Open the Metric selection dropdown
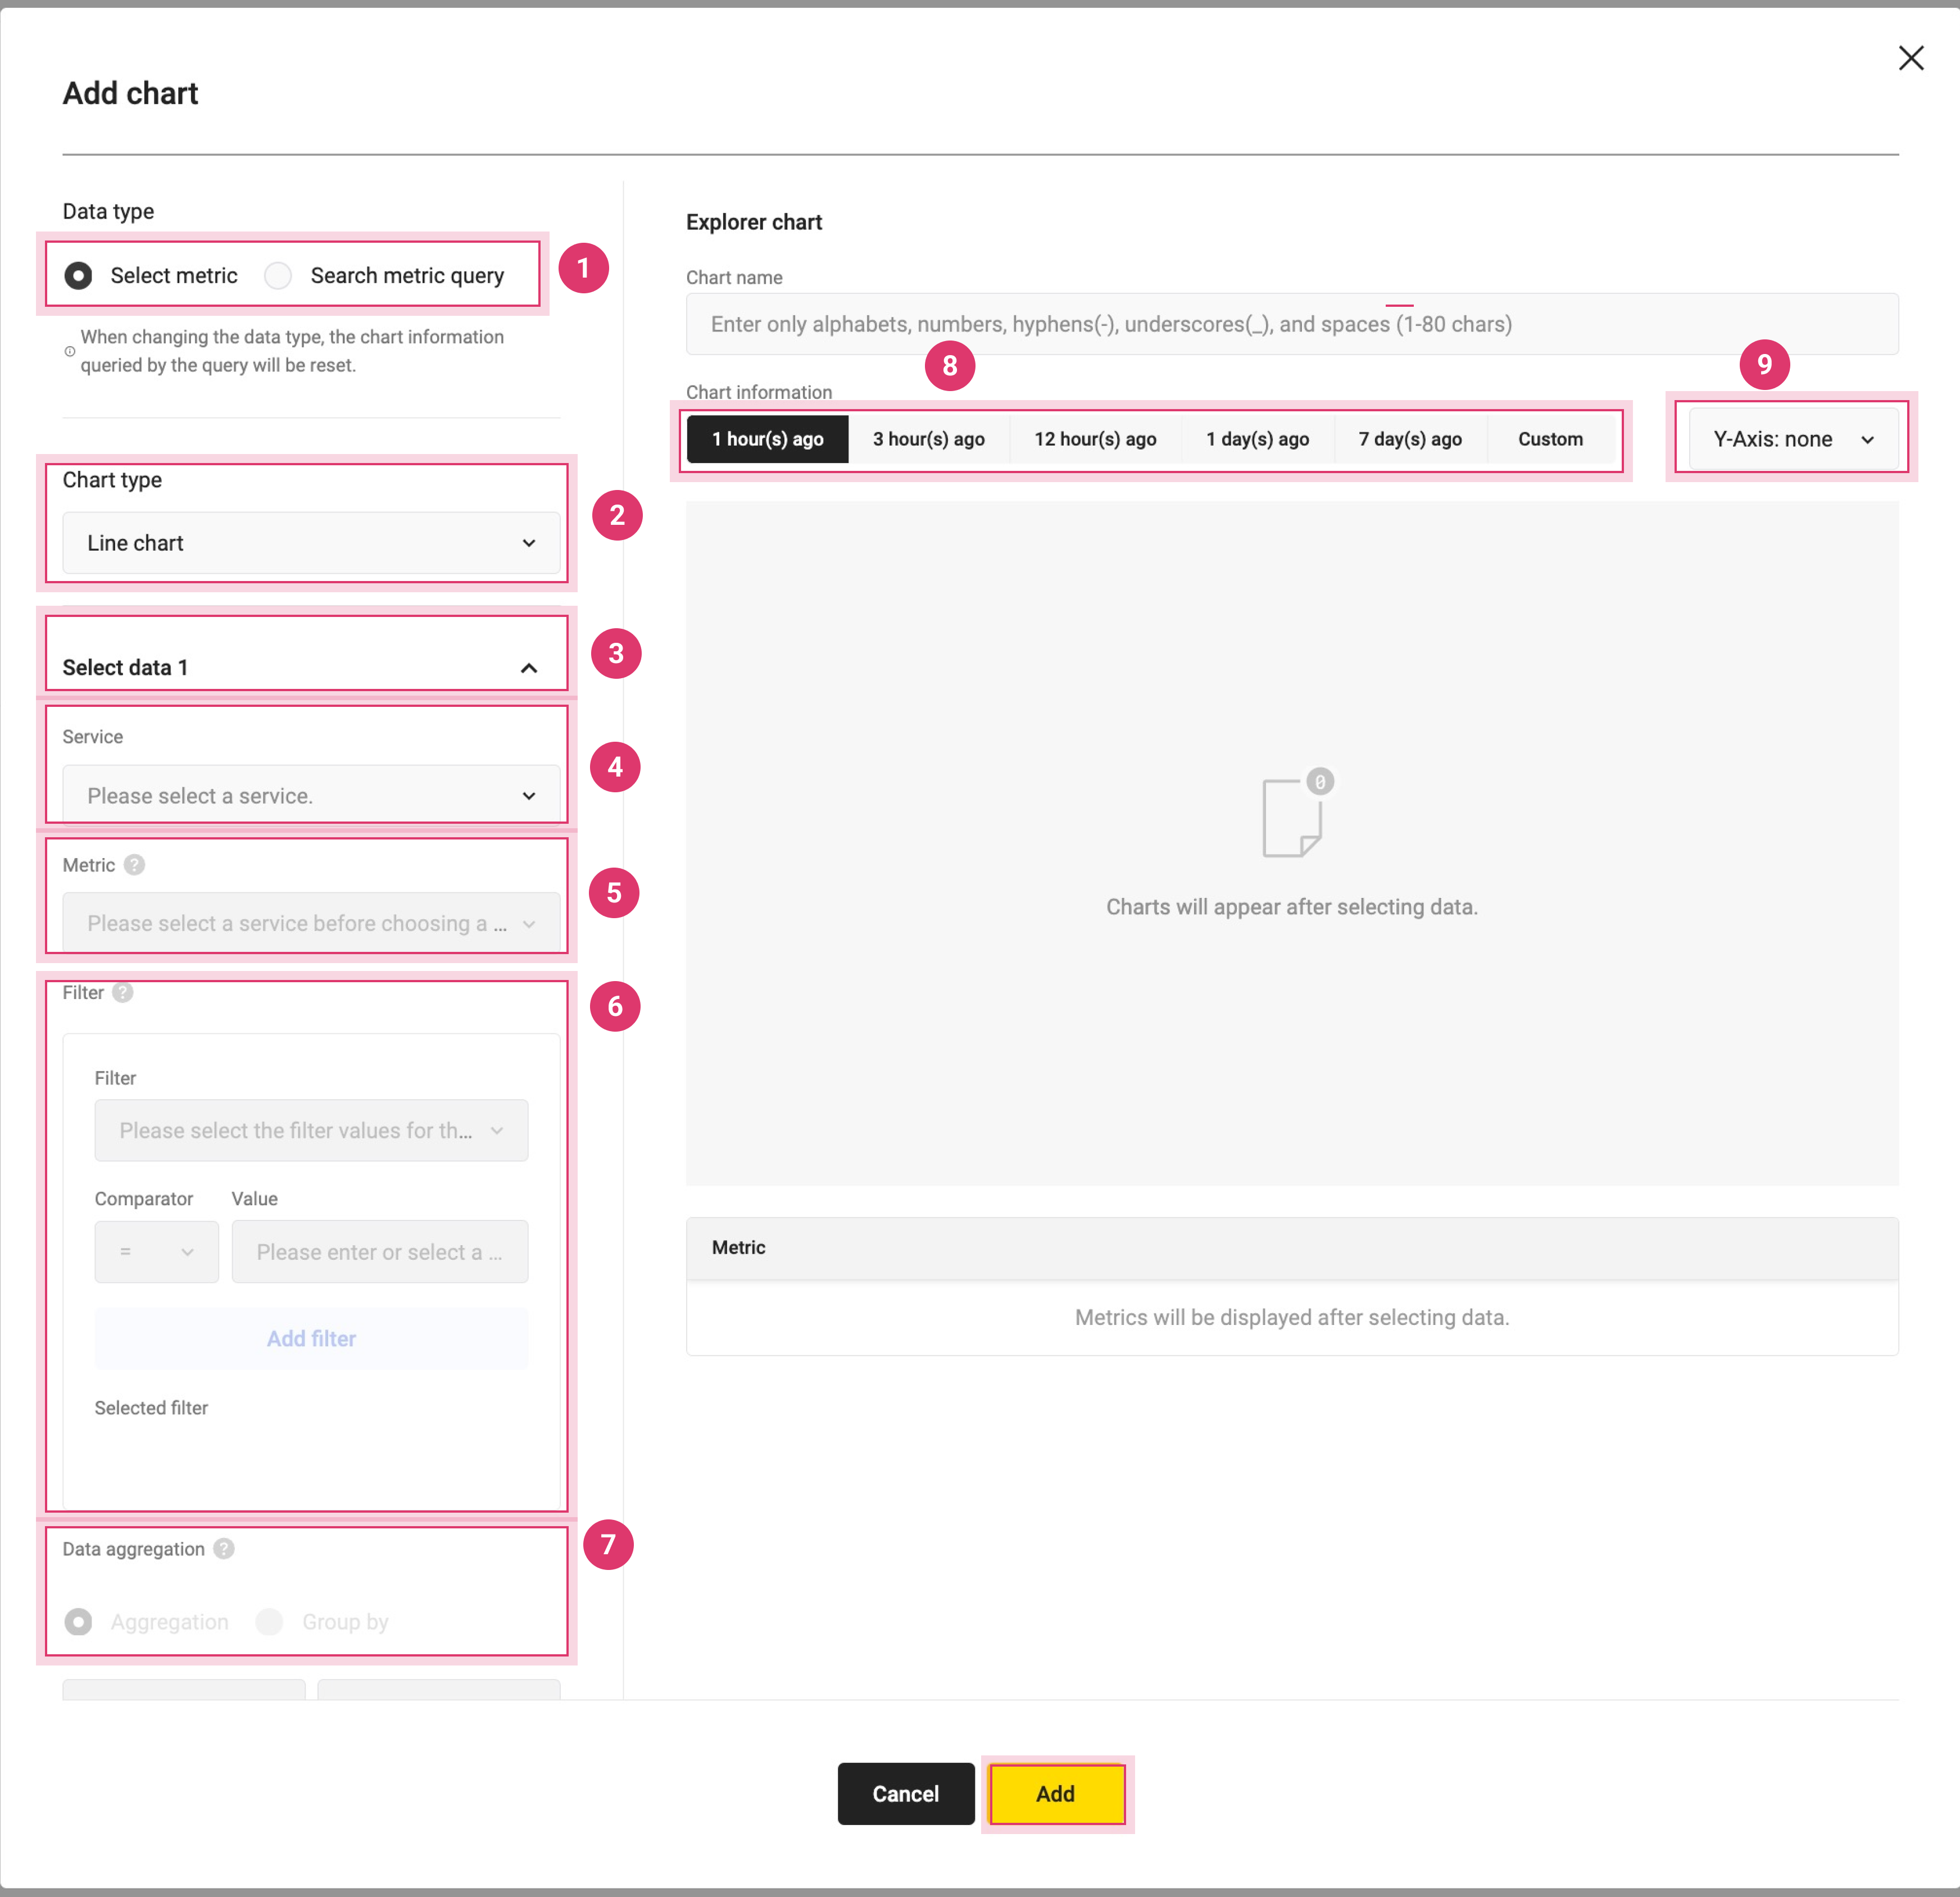The image size is (1960, 1897). click(311, 923)
